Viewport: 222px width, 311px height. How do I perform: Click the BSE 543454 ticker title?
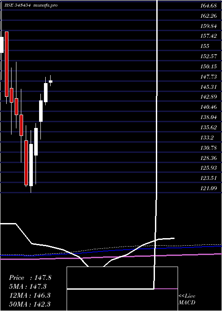click(17, 5)
